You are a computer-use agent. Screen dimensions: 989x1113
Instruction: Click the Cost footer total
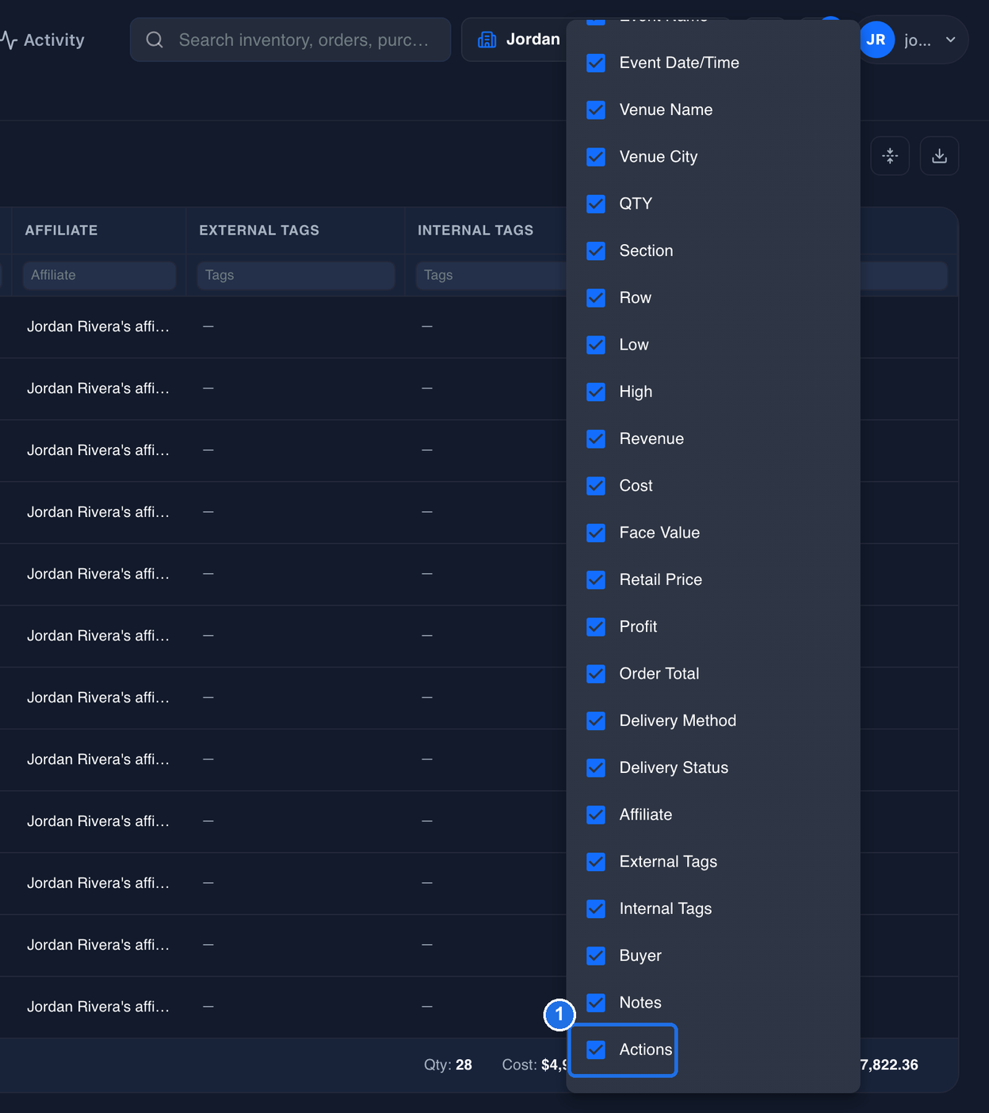pos(535,1065)
